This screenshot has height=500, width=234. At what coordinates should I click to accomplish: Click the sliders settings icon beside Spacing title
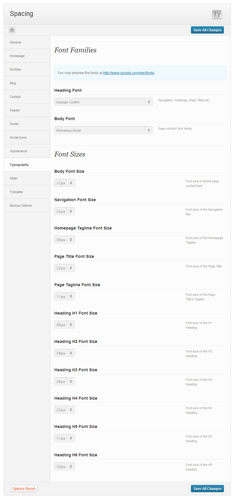click(x=217, y=14)
